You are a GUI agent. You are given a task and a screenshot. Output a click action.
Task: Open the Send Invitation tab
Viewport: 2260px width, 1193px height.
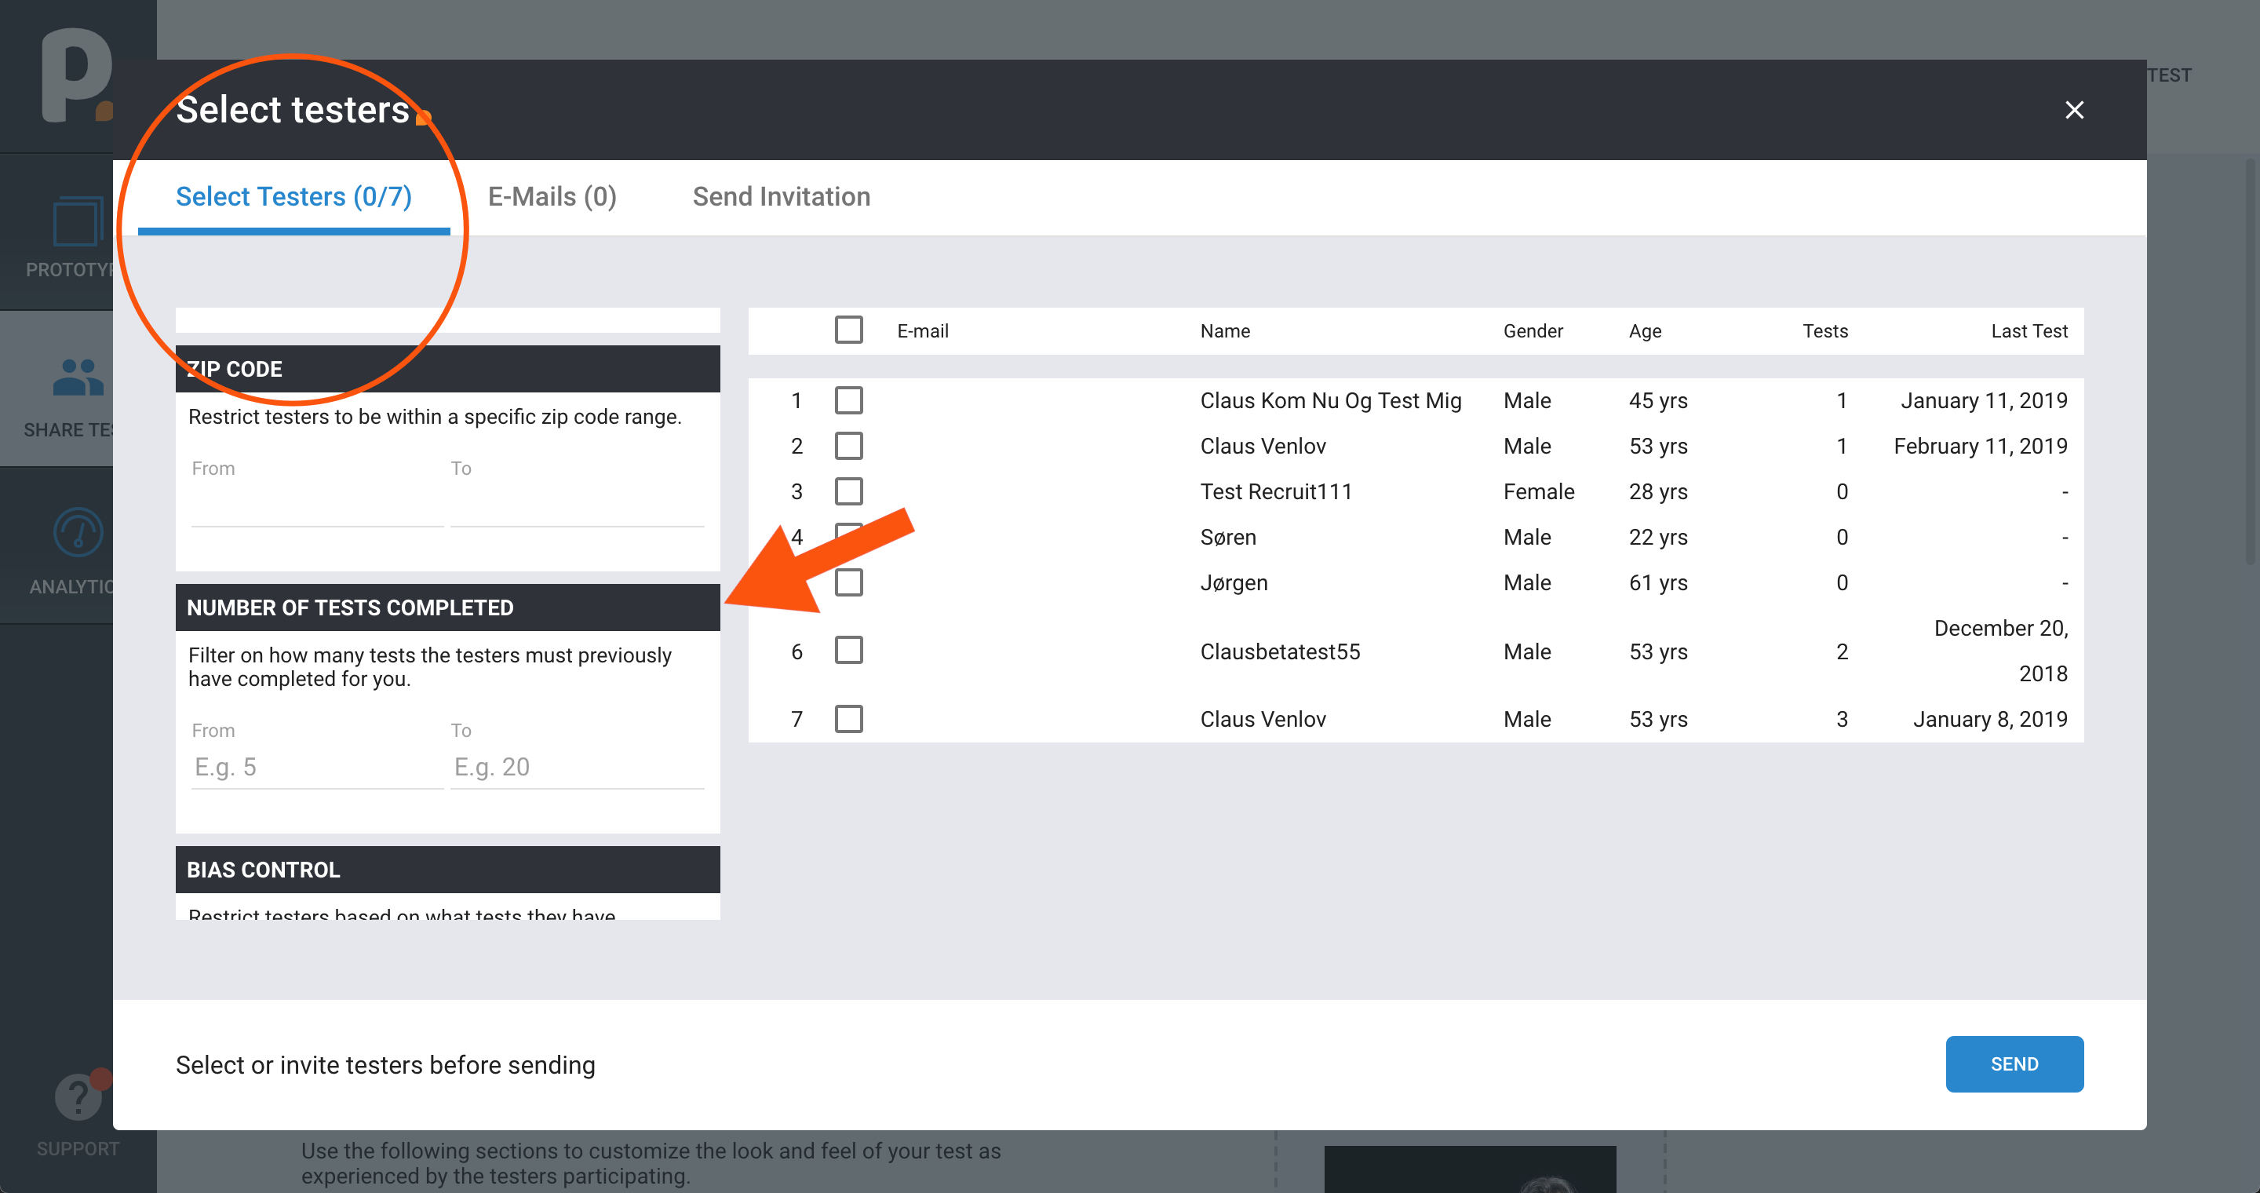pos(781,196)
